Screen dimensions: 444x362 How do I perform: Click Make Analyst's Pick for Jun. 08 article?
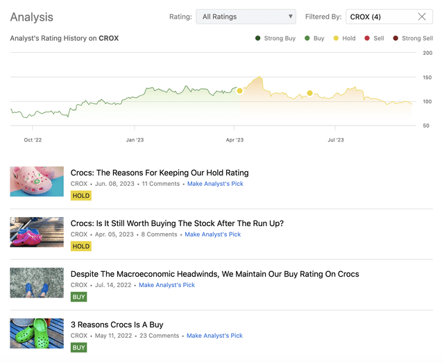pos(215,184)
